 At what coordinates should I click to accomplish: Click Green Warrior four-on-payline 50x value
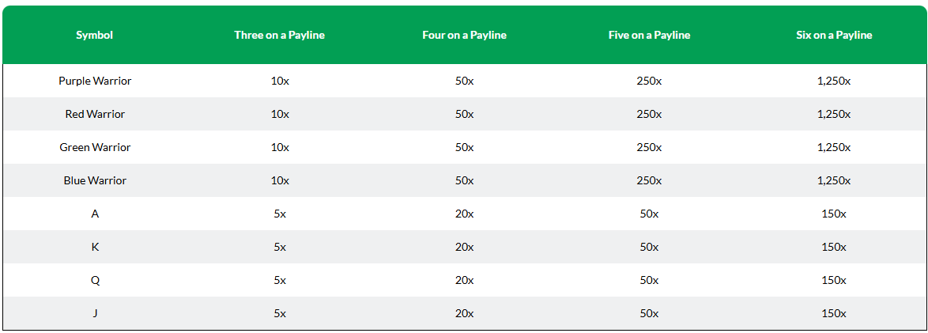(464, 147)
